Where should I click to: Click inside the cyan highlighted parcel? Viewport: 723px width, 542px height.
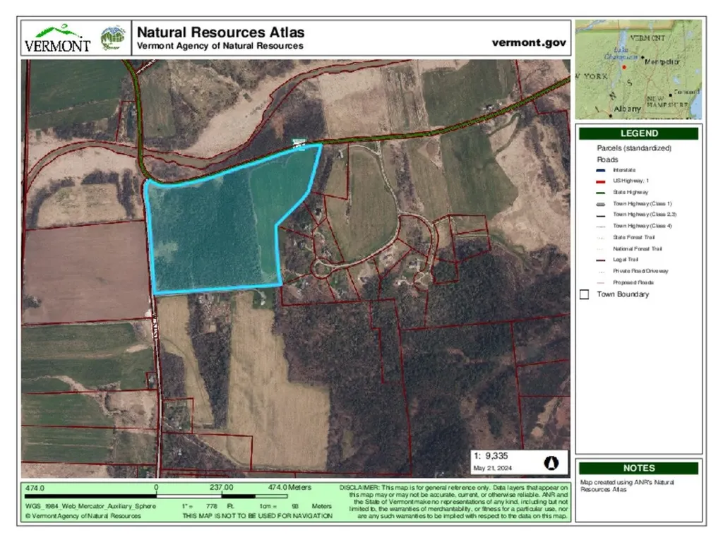point(212,233)
